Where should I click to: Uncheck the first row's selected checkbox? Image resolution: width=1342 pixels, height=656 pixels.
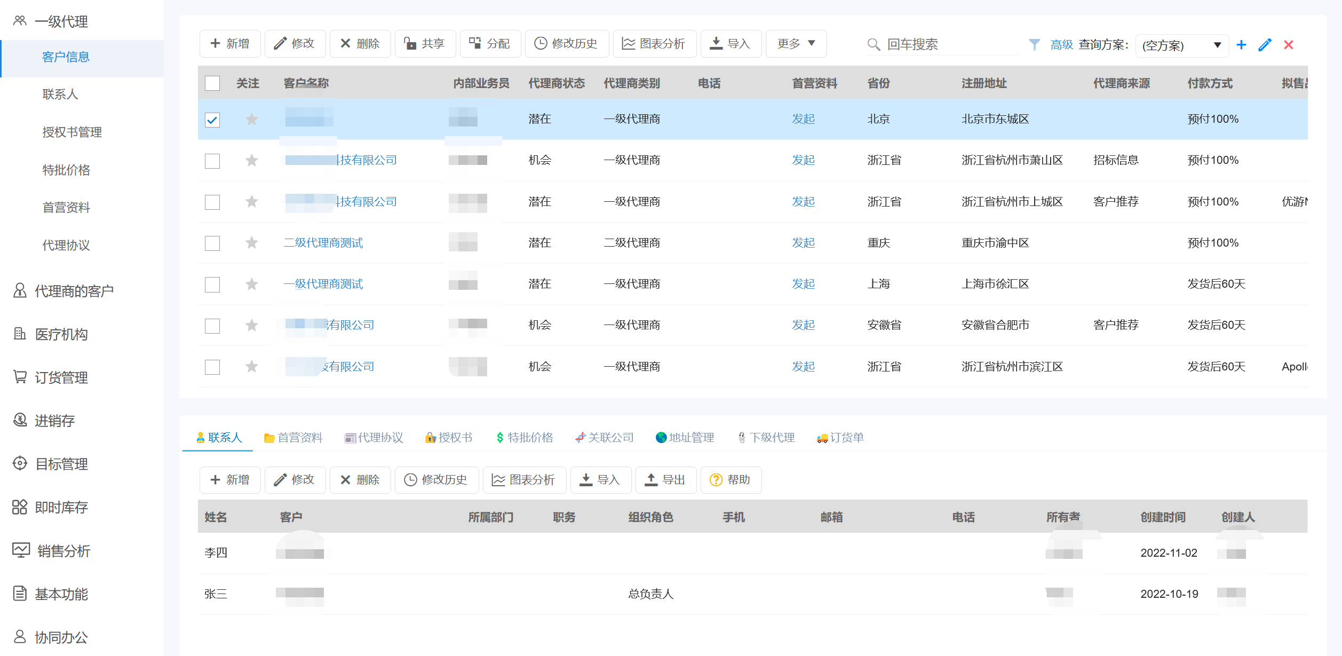pos(212,120)
